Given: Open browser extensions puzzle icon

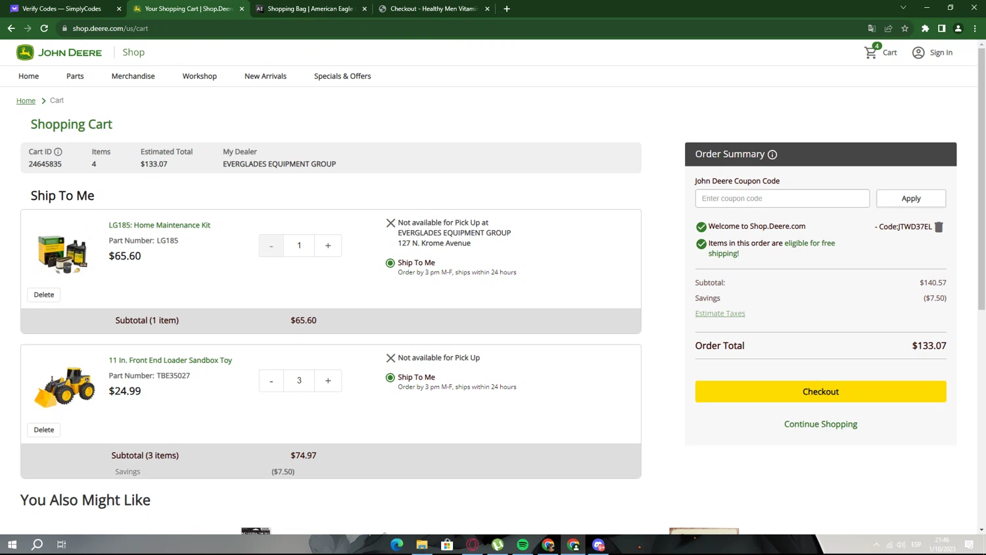Looking at the screenshot, I should tap(925, 28).
